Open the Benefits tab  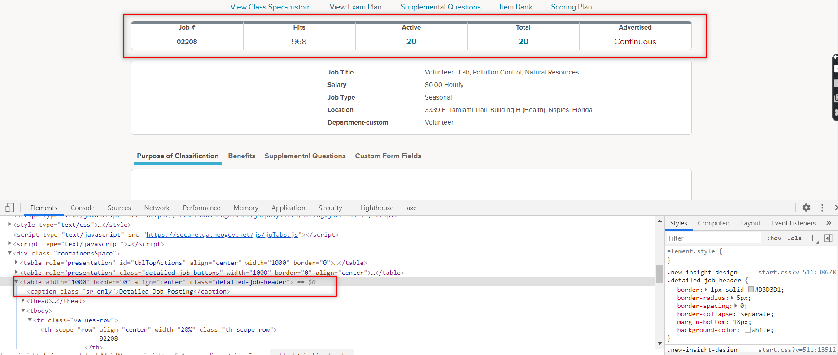click(241, 156)
